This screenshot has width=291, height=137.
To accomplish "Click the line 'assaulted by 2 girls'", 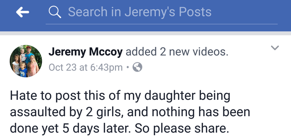I will pyautogui.click(x=130, y=113).
